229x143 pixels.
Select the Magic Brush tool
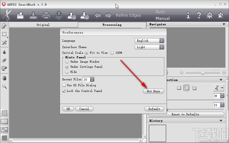coord(4,42)
